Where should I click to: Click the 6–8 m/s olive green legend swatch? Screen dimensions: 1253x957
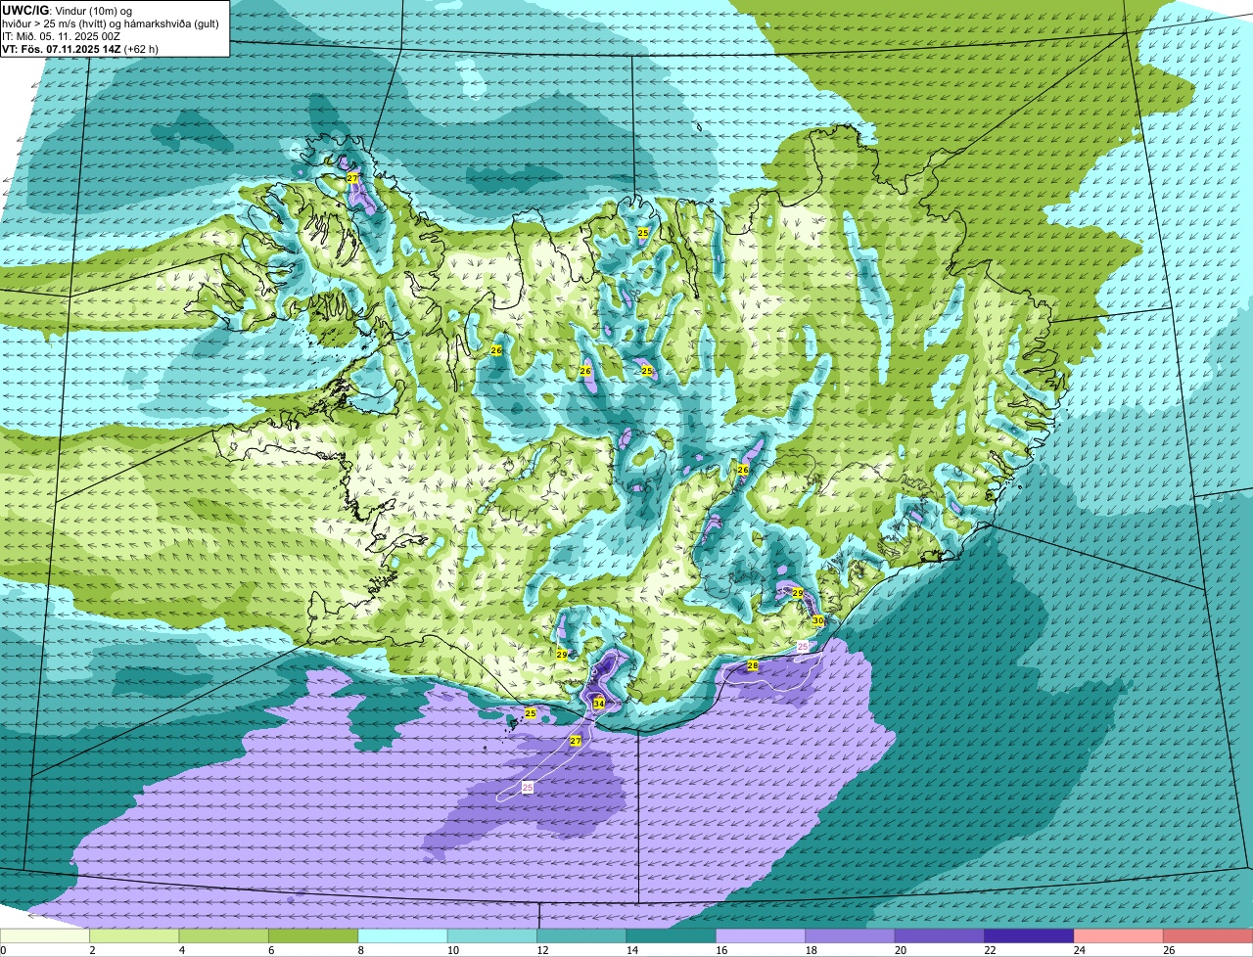(313, 935)
